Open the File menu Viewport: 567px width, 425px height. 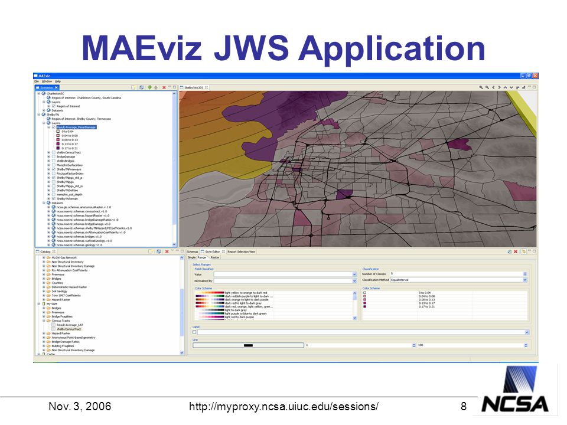click(x=37, y=81)
